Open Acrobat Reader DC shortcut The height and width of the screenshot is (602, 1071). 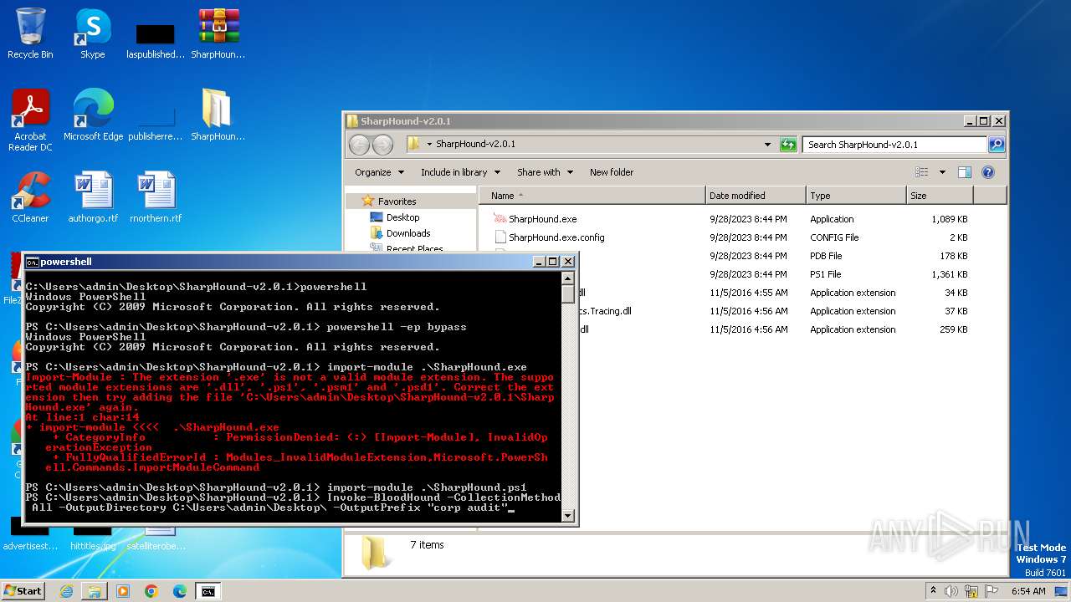pyautogui.click(x=30, y=120)
